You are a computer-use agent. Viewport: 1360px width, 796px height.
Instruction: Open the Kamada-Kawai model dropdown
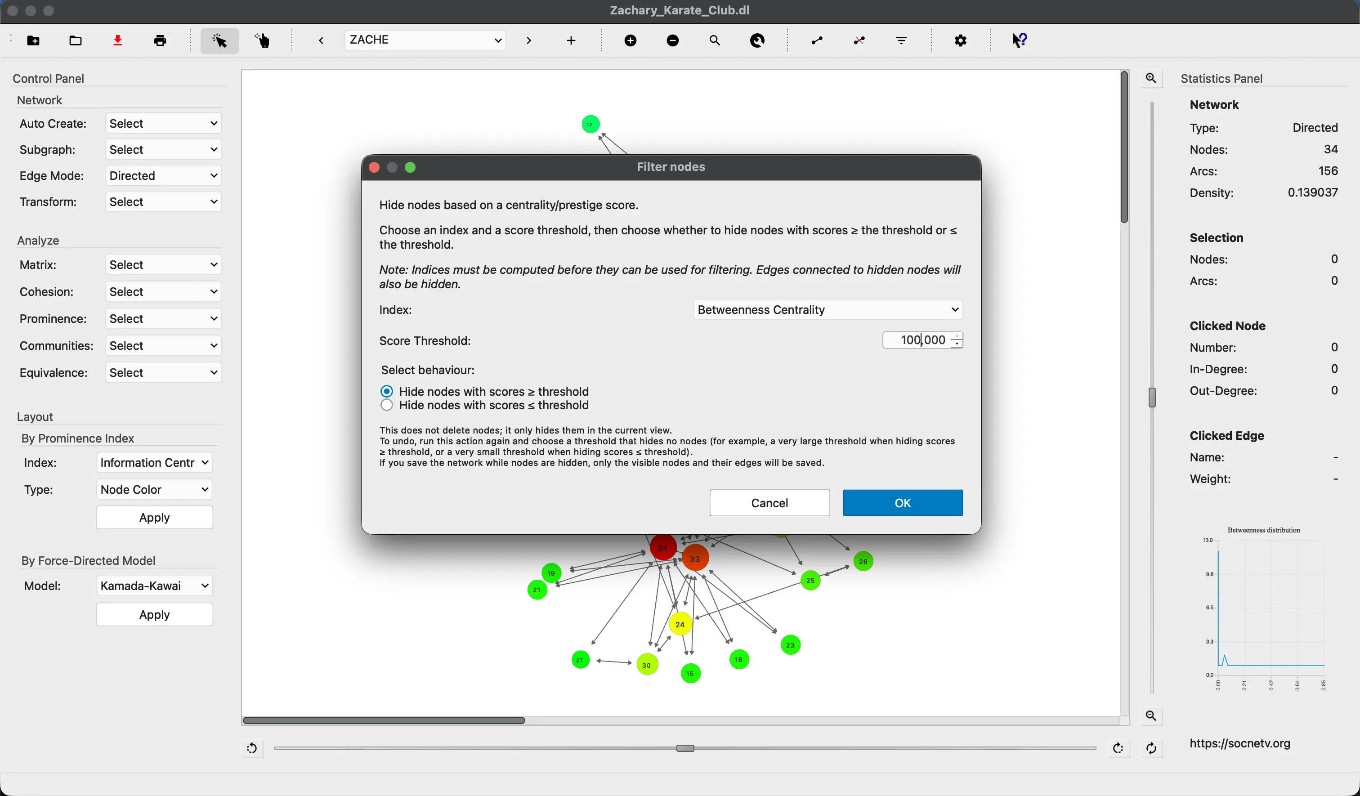(x=153, y=586)
